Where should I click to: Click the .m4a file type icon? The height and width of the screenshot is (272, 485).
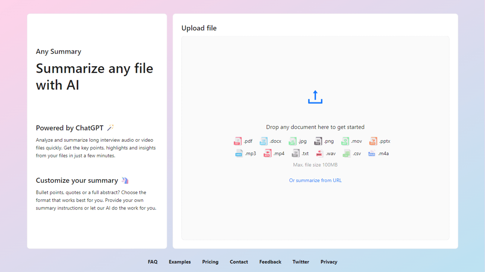(x=372, y=153)
